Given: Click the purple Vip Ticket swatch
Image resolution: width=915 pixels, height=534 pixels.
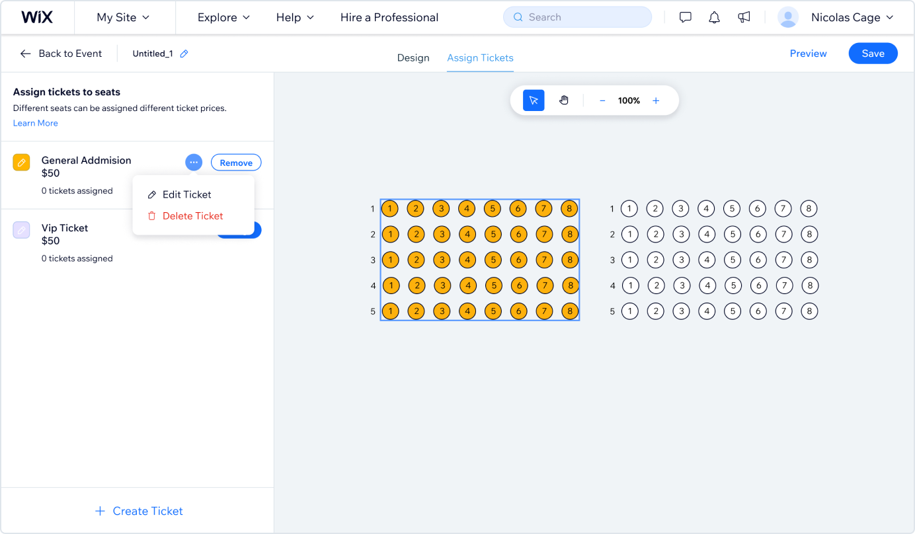Looking at the screenshot, I should [x=22, y=230].
